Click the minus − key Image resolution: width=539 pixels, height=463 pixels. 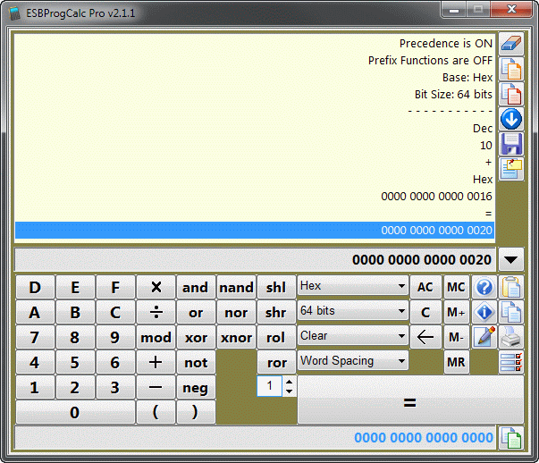(156, 387)
